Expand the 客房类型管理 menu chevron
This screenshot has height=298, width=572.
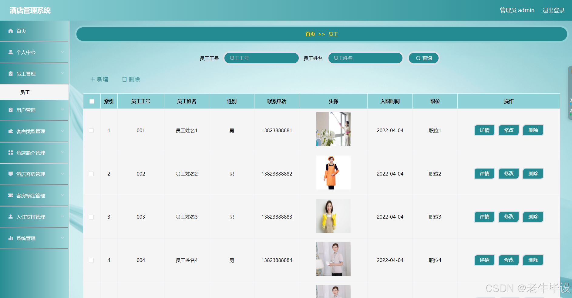pyautogui.click(x=62, y=131)
